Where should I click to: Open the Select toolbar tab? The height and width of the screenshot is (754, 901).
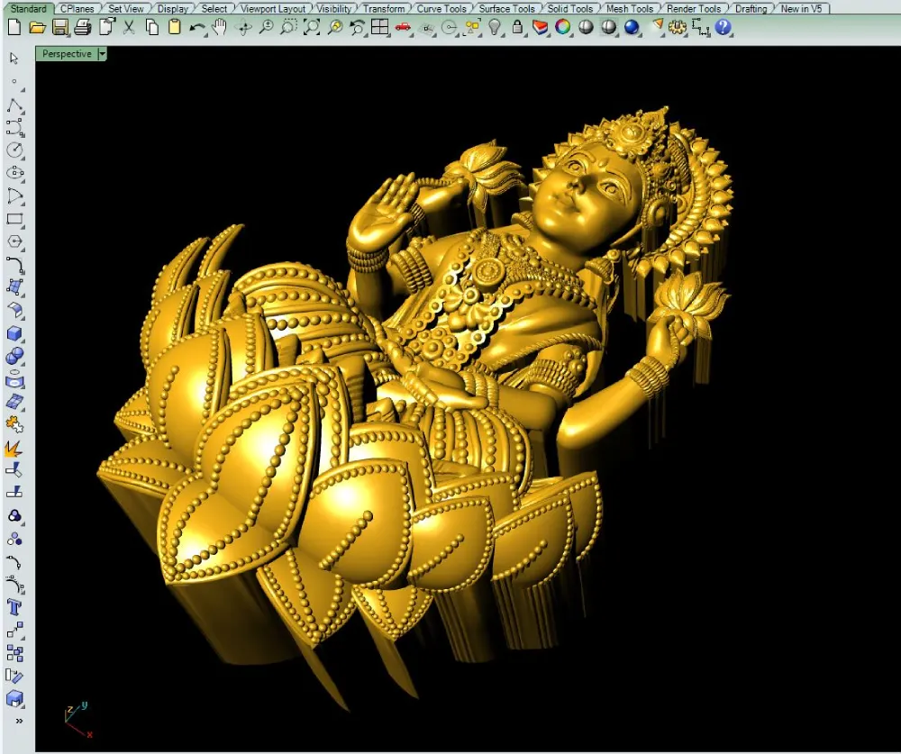[214, 9]
